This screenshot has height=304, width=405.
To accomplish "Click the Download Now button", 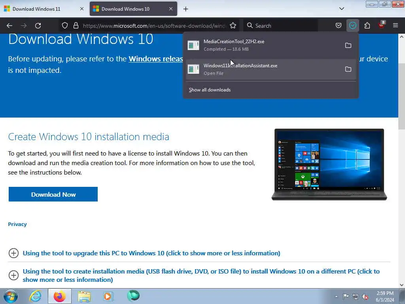I will click(53, 194).
